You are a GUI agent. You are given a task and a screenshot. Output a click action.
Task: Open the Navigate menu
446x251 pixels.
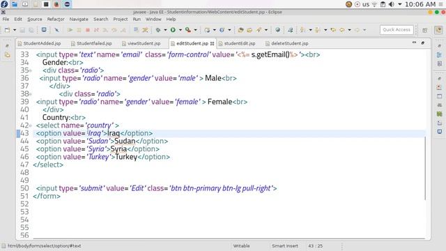pos(79,19)
